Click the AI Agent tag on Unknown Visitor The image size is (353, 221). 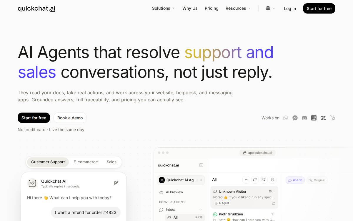pos(222,203)
